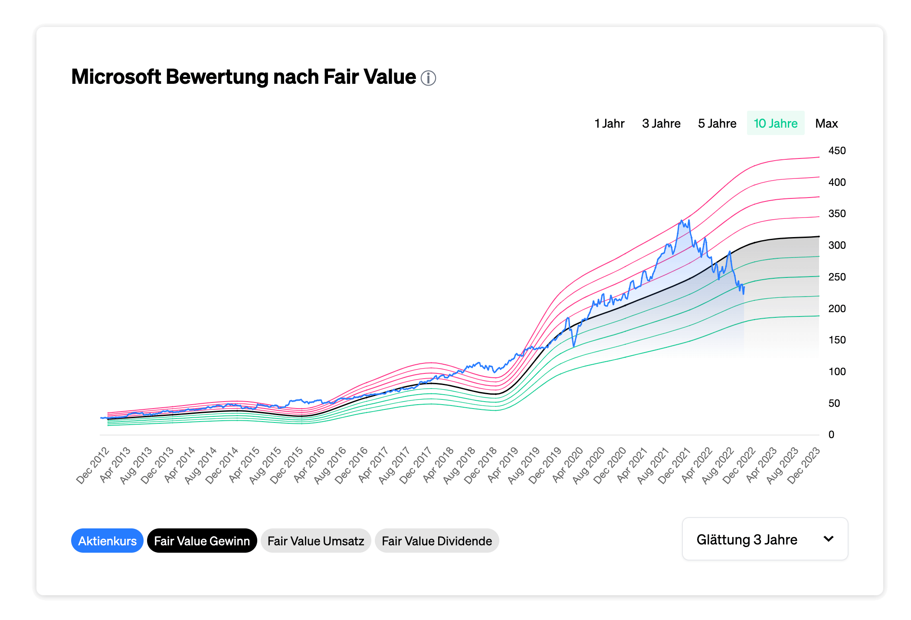Click the Apr 2023 x-axis label
The height and width of the screenshot is (620, 911).
(x=762, y=465)
